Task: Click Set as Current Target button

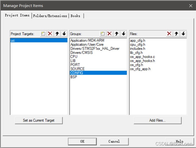Action: tap(39, 120)
